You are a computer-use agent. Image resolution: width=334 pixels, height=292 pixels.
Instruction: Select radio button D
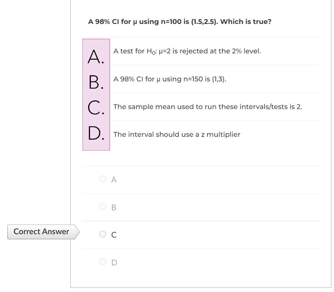click(x=102, y=262)
